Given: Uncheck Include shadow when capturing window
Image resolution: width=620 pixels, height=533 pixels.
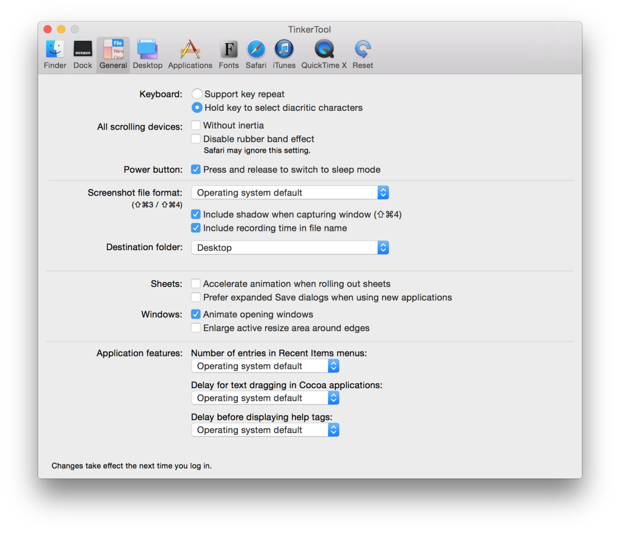Looking at the screenshot, I should pyautogui.click(x=196, y=214).
